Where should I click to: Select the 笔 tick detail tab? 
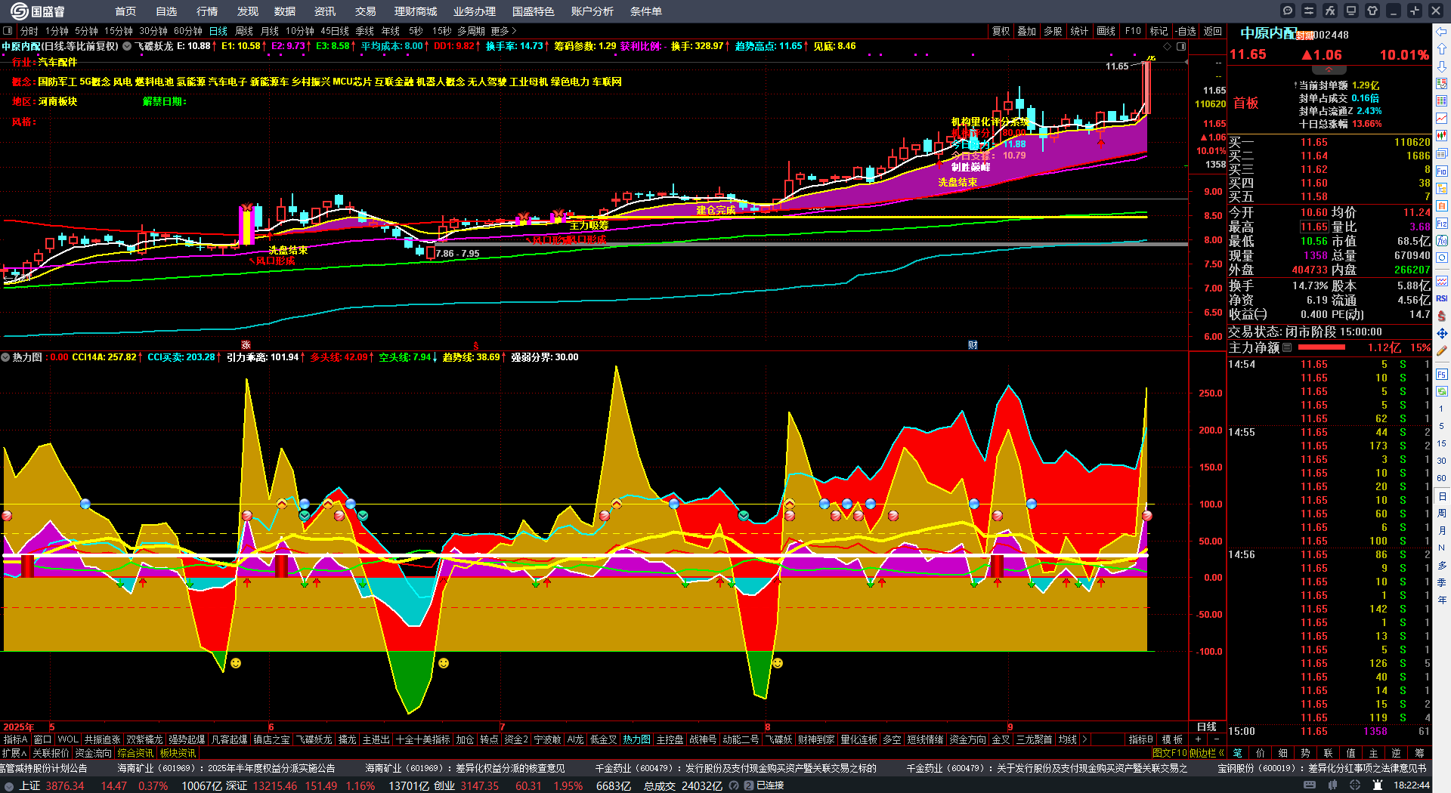[x=1237, y=753]
